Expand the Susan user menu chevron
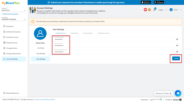This screenshot has width=184, height=102. point(181,10)
